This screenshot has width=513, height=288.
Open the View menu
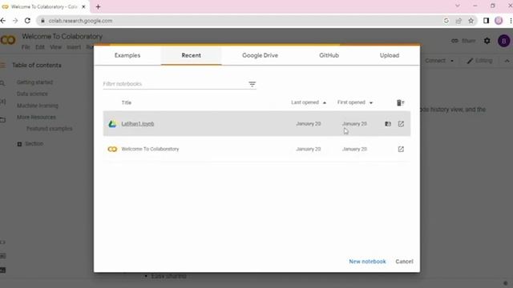coord(55,47)
